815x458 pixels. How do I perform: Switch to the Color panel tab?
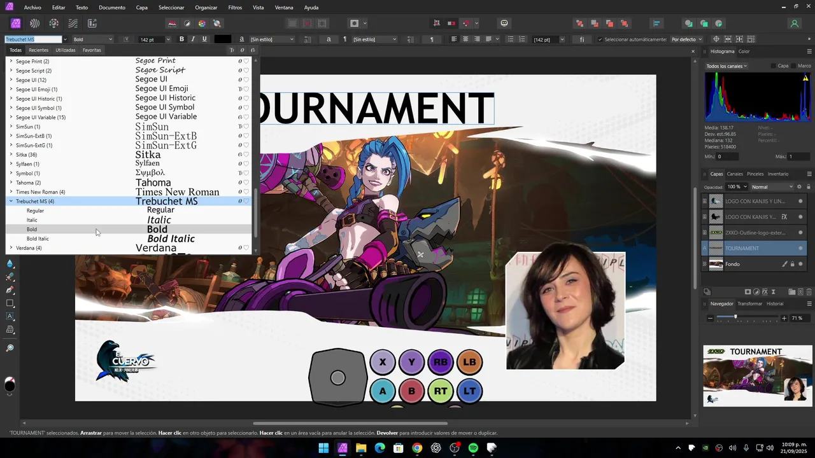744,52
